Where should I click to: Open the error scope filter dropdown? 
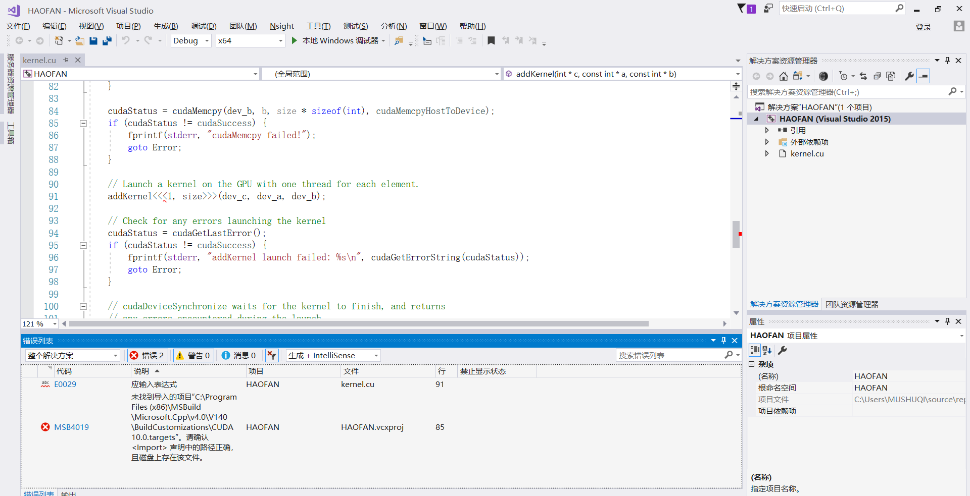tap(73, 356)
